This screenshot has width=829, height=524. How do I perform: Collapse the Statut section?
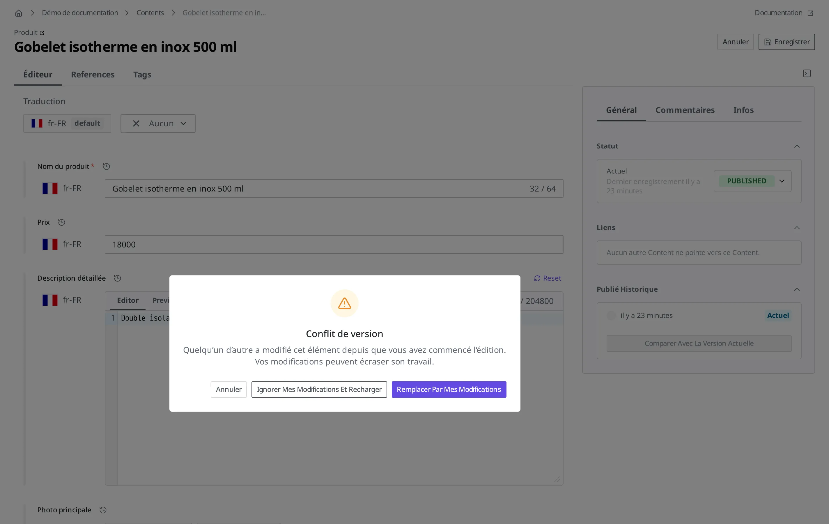[x=797, y=146]
